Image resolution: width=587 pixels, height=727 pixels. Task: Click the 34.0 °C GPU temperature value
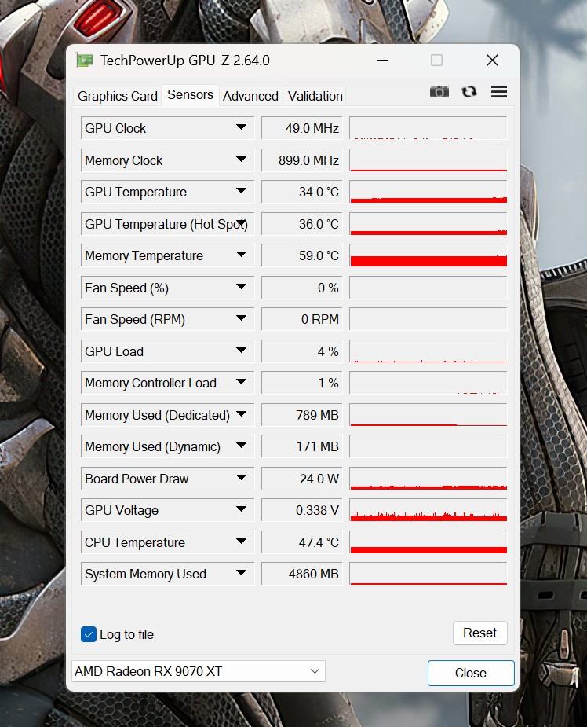[302, 192]
